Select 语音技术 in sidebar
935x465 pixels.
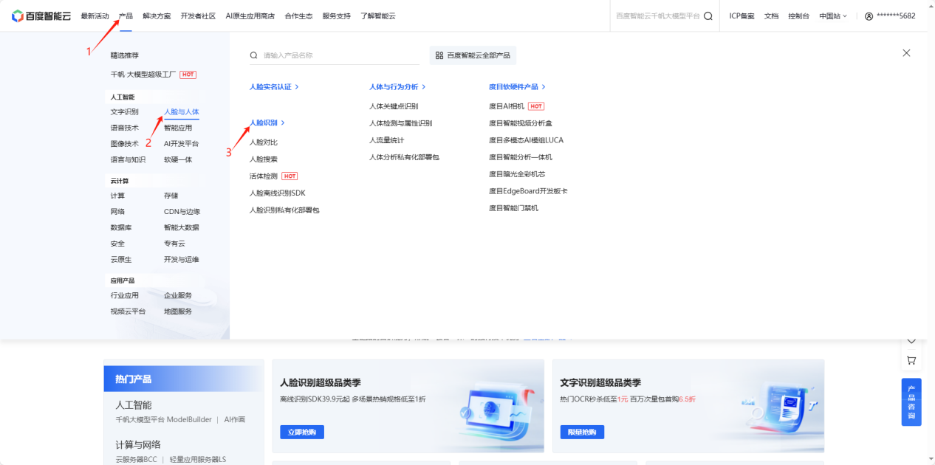tap(125, 128)
